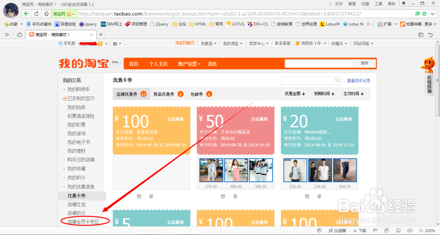Open 店铺会员卡专区 in sidebar
This screenshot has height=235, width=440.
click(x=83, y=222)
